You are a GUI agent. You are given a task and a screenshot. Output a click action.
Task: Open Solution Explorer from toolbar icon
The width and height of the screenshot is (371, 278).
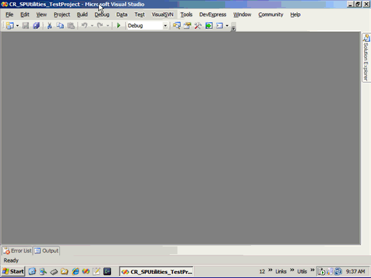pyautogui.click(x=177, y=25)
